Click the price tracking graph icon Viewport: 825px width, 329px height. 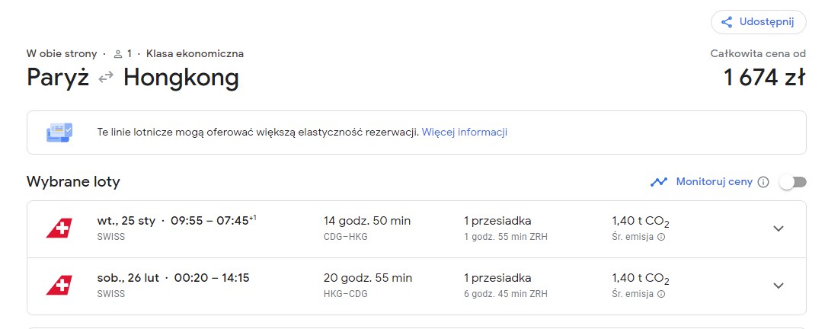[x=659, y=182]
